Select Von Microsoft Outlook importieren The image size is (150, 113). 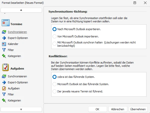pyautogui.click(x=54, y=36)
